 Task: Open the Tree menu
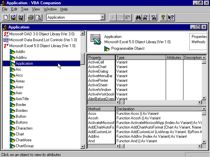pyautogui.click(x=24, y=9)
